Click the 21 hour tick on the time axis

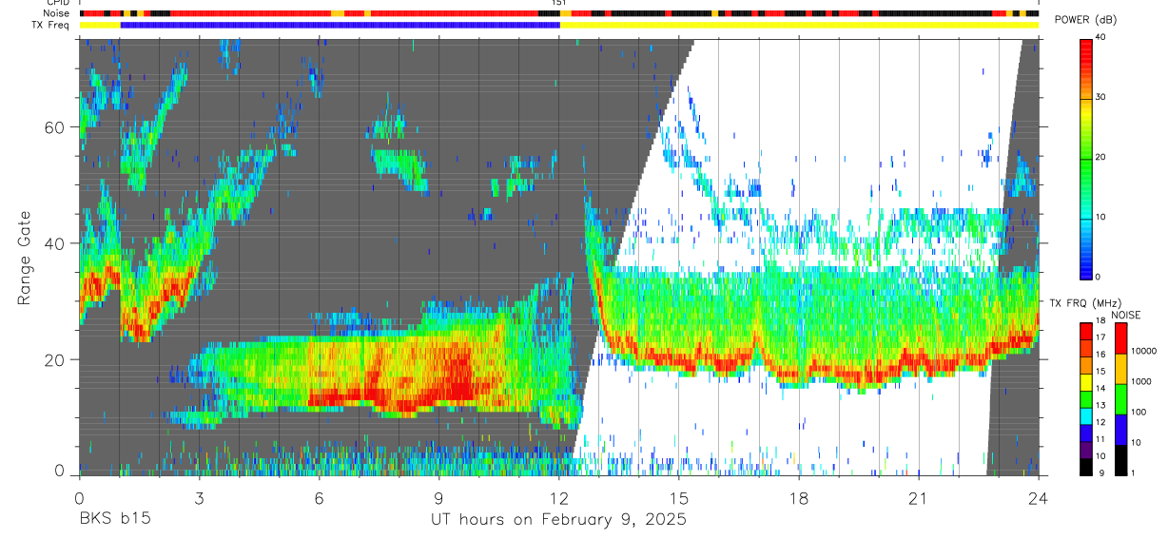coord(918,498)
